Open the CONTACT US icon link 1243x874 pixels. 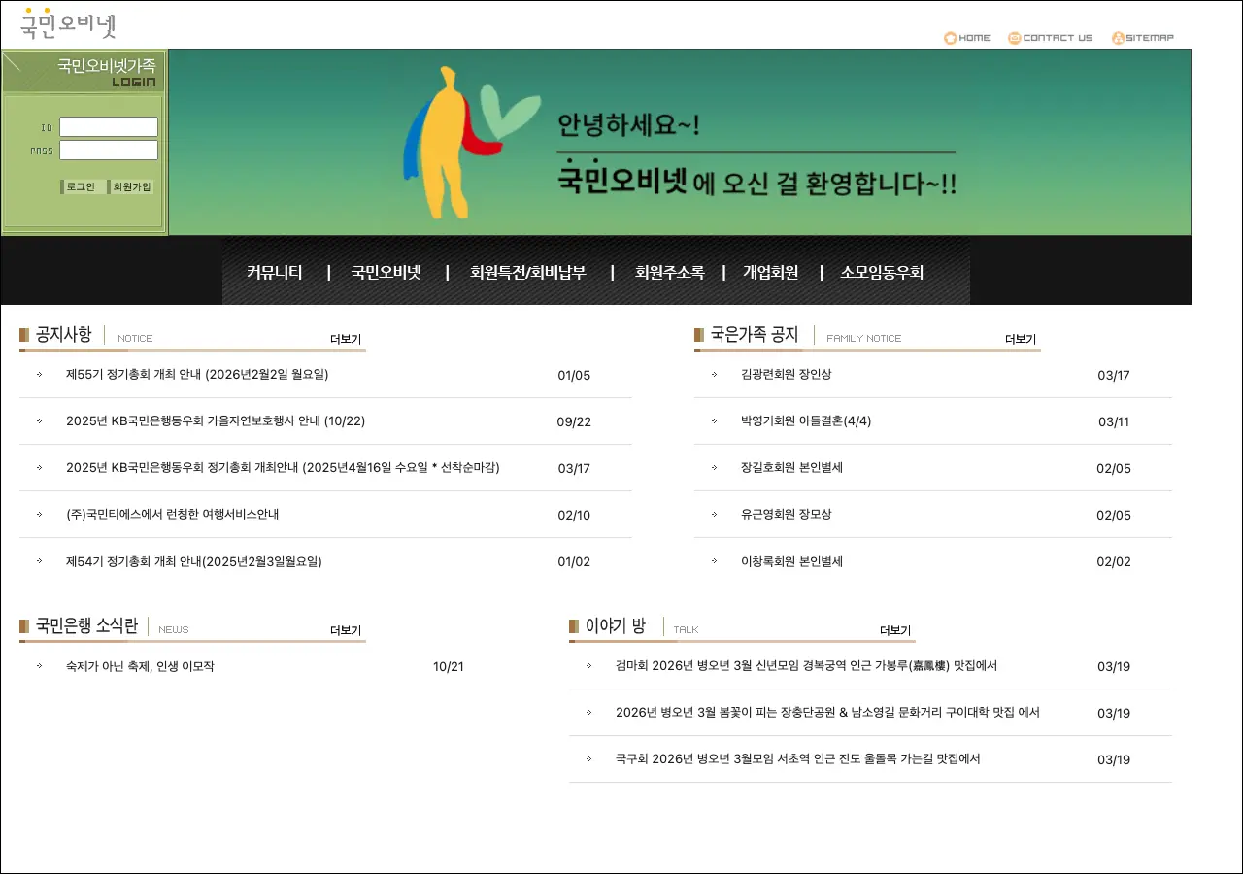[1051, 38]
